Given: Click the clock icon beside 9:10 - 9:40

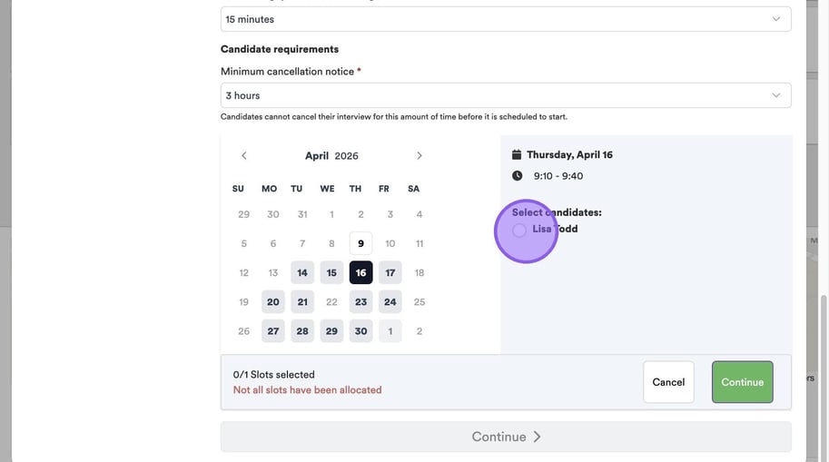Looking at the screenshot, I should 517,176.
